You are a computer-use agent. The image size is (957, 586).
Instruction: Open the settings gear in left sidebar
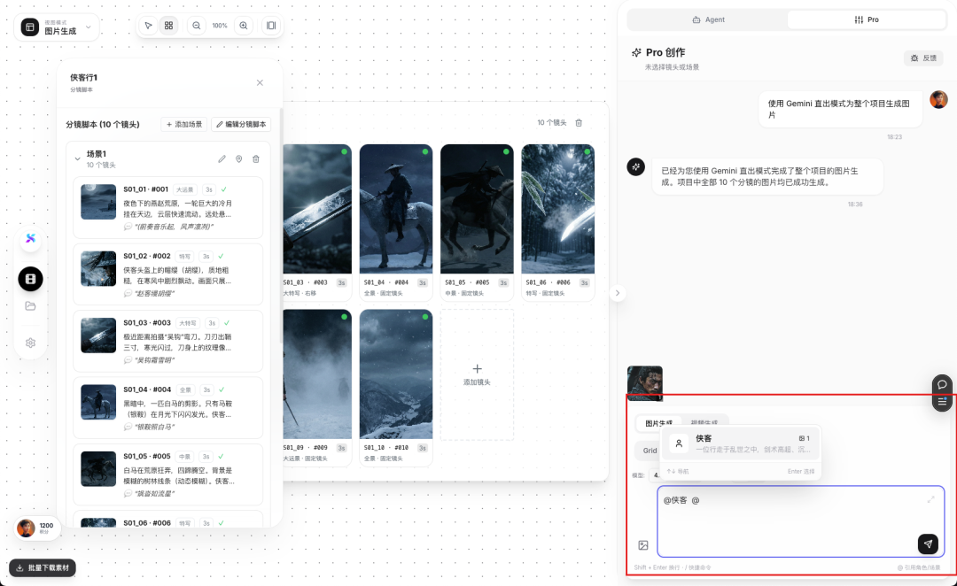click(x=30, y=343)
